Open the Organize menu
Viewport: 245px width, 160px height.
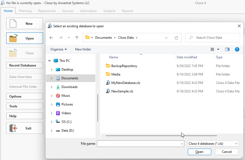click(59, 49)
